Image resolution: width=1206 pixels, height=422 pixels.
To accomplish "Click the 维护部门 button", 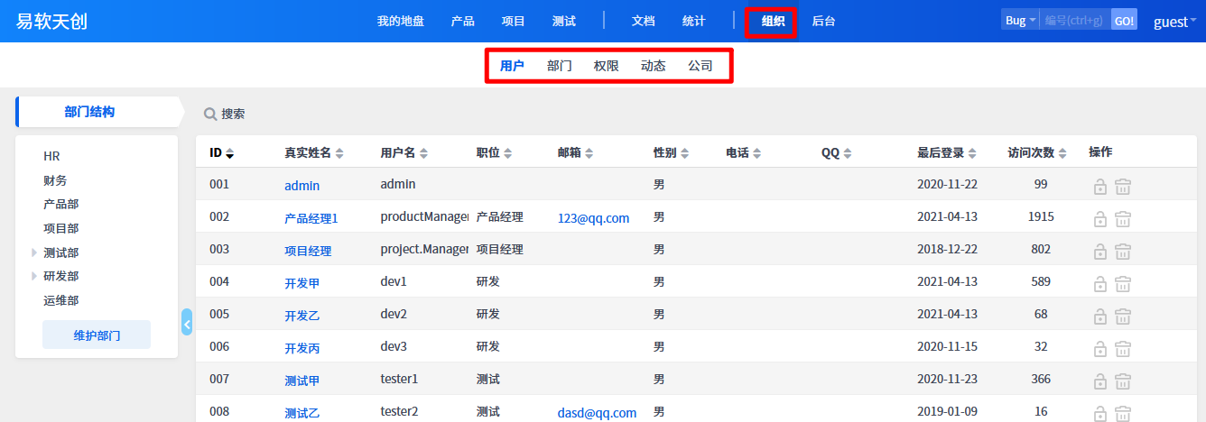I will pos(97,335).
